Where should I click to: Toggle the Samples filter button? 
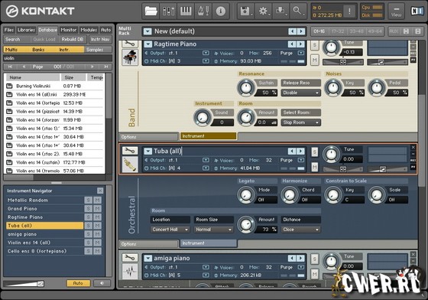point(98,50)
